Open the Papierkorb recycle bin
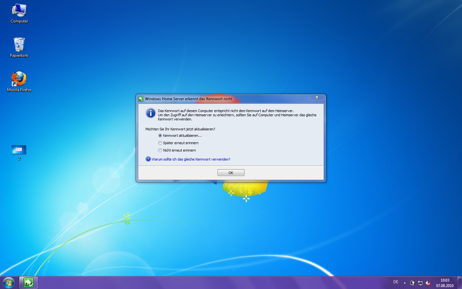This screenshot has width=462, height=289. click(x=19, y=47)
